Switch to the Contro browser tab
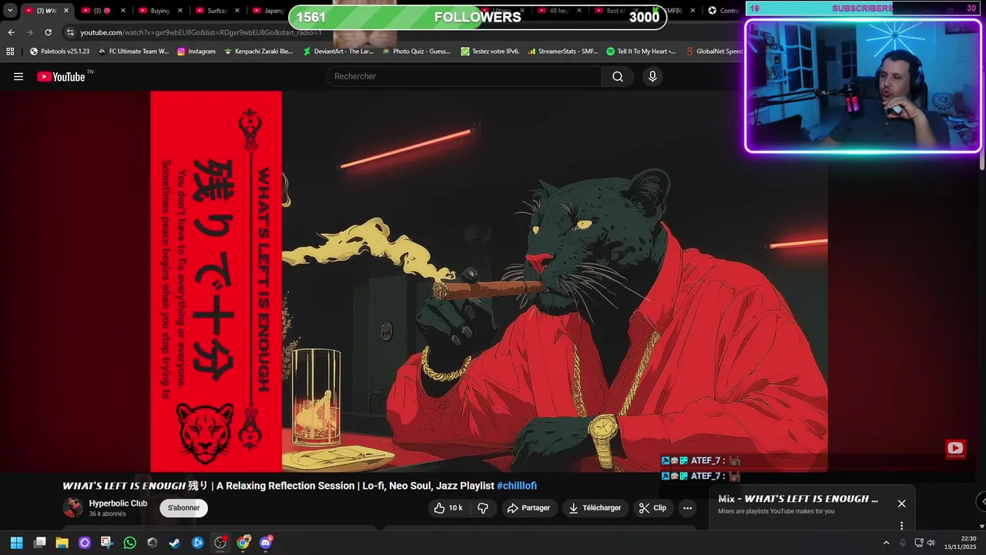 click(x=723, y=11)
